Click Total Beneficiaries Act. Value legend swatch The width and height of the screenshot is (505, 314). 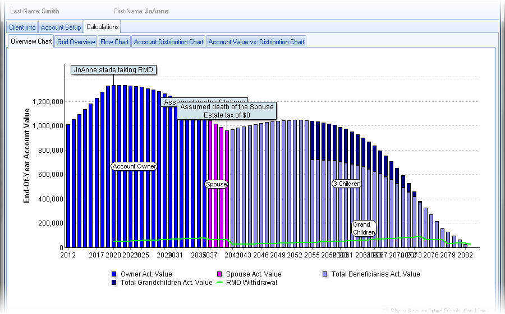click(325, 274)
